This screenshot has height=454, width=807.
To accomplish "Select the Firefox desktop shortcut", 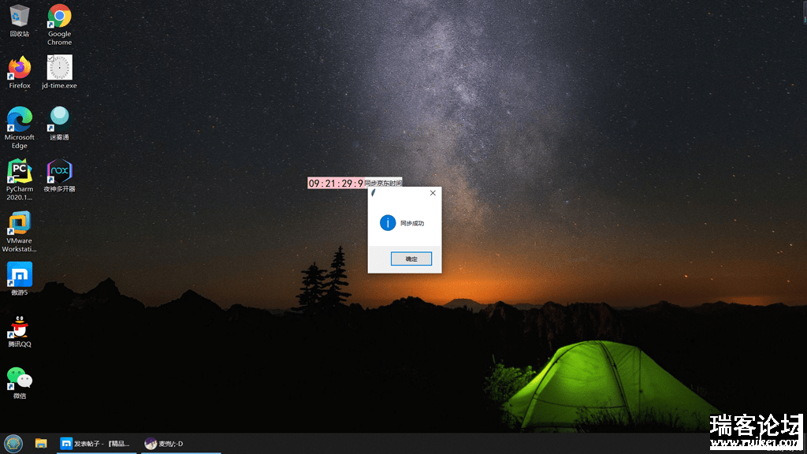I will tap(20, 72).
